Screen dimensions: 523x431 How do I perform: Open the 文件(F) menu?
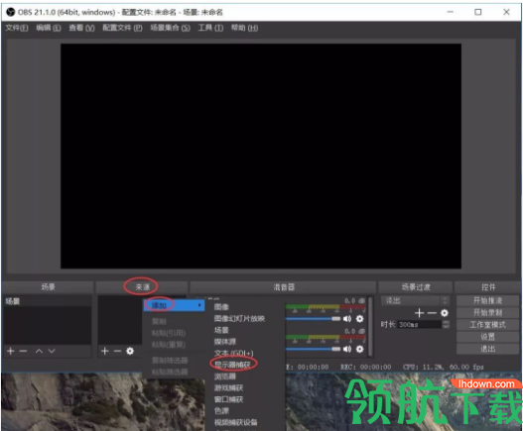tap(17, 28)
